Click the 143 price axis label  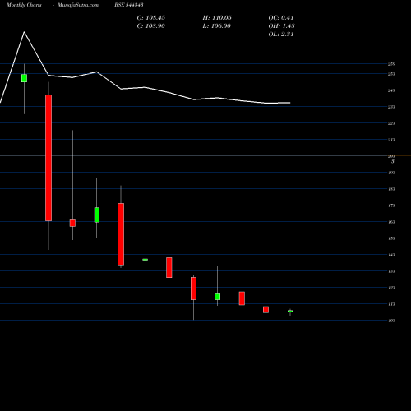pyautogui.click(x=391, y=255)
